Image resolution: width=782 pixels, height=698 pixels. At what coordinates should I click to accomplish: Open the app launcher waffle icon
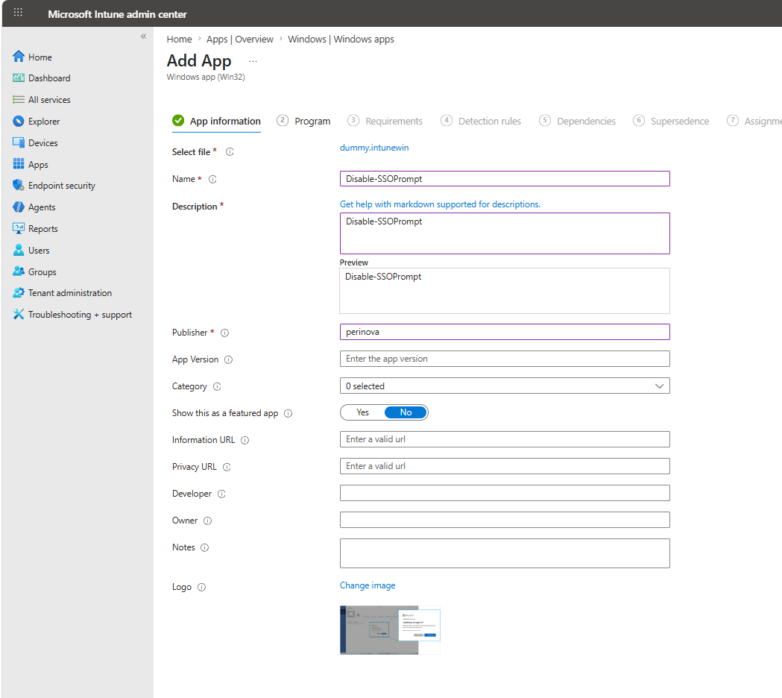[18, 13]
